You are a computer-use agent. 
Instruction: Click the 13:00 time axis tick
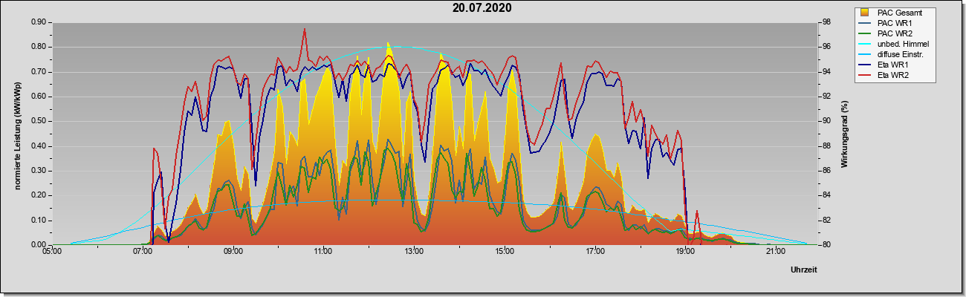point(414,252)
